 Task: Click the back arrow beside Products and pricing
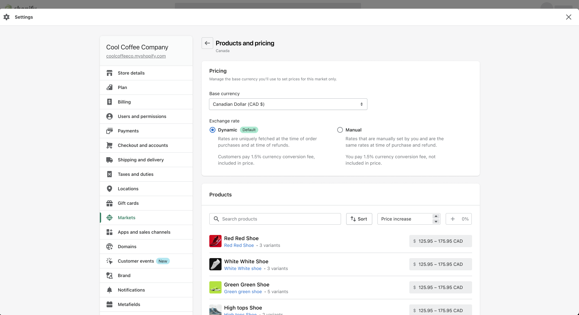pos(207,43)
